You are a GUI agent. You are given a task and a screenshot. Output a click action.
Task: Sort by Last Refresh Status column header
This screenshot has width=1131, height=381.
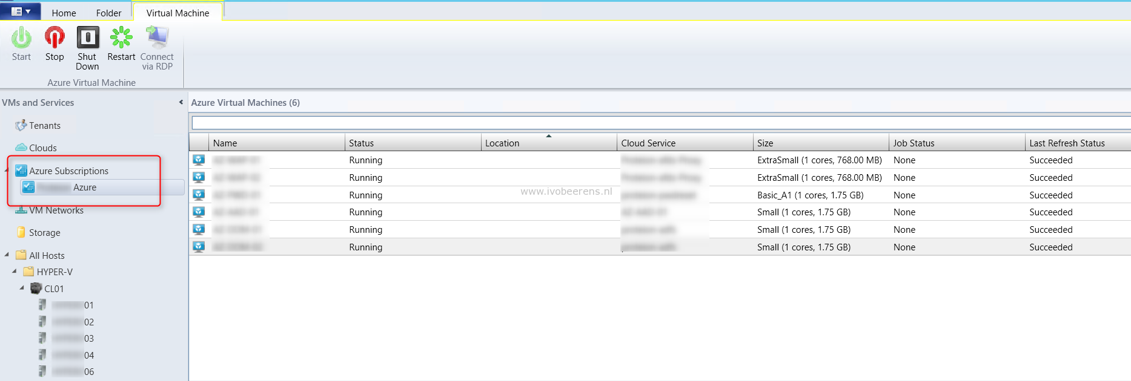pos(1078,143)
